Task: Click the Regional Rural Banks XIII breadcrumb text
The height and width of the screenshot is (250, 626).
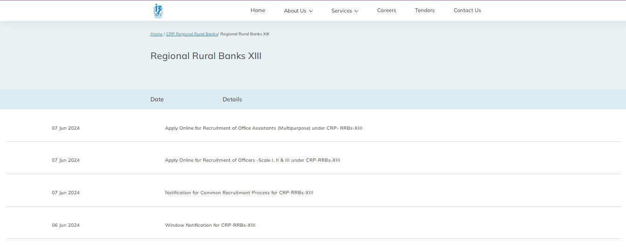Action: point(245,34)
